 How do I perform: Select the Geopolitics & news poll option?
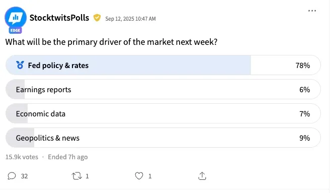click(x=163, y=138)
